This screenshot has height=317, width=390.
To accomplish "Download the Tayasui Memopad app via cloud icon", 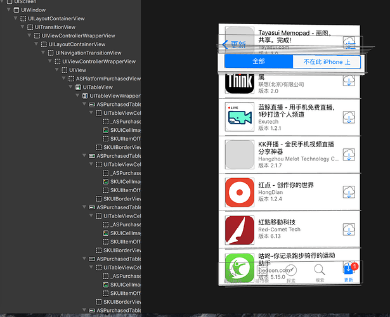I will point(349,42).
